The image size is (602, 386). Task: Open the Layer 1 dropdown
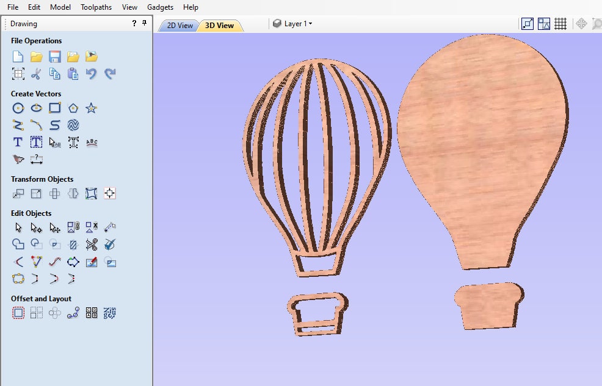pyautogui.click(x=297, y=23)
